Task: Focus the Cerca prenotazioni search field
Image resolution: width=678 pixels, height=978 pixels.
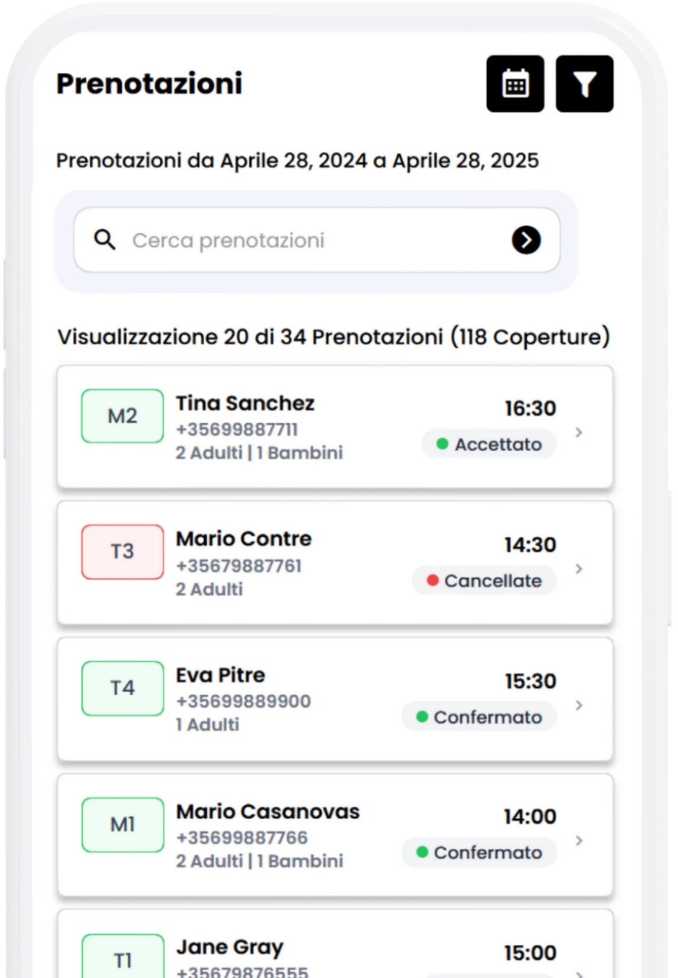Action: click(x=317, y=240)
